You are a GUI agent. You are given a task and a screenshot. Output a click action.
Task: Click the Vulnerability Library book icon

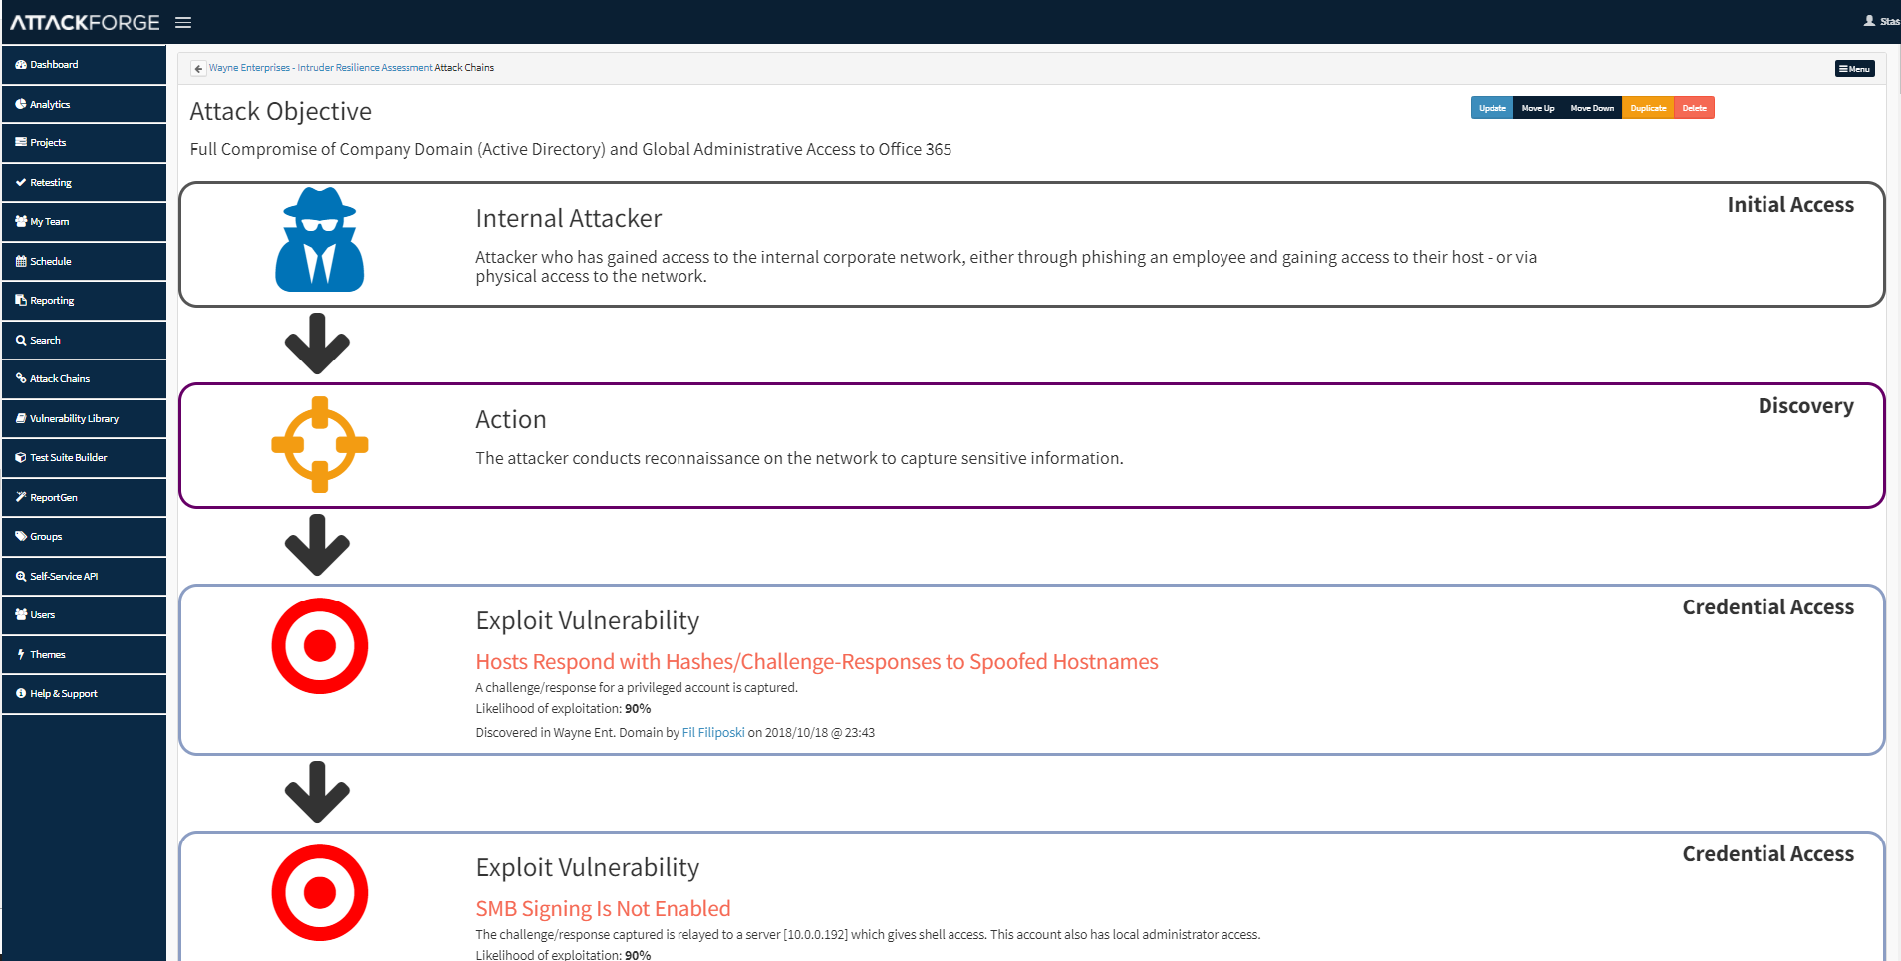(x=21, y=418)
